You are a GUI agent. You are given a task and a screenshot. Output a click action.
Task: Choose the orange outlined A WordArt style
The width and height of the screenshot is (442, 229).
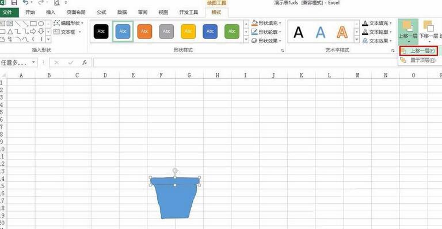pos(342,32)
